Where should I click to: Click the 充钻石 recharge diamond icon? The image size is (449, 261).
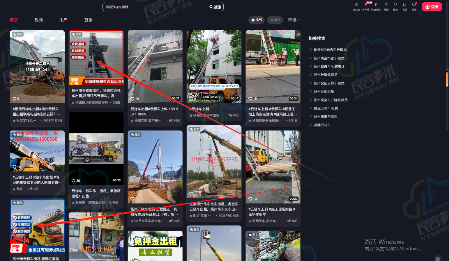(356, 5)
